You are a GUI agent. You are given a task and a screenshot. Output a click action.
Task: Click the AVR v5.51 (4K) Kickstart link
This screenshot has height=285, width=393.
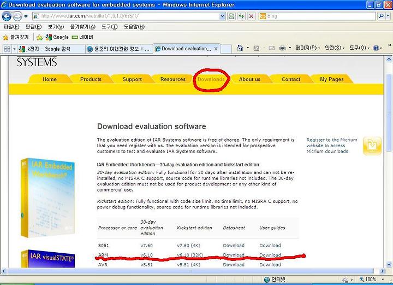[x=188, y=265]
